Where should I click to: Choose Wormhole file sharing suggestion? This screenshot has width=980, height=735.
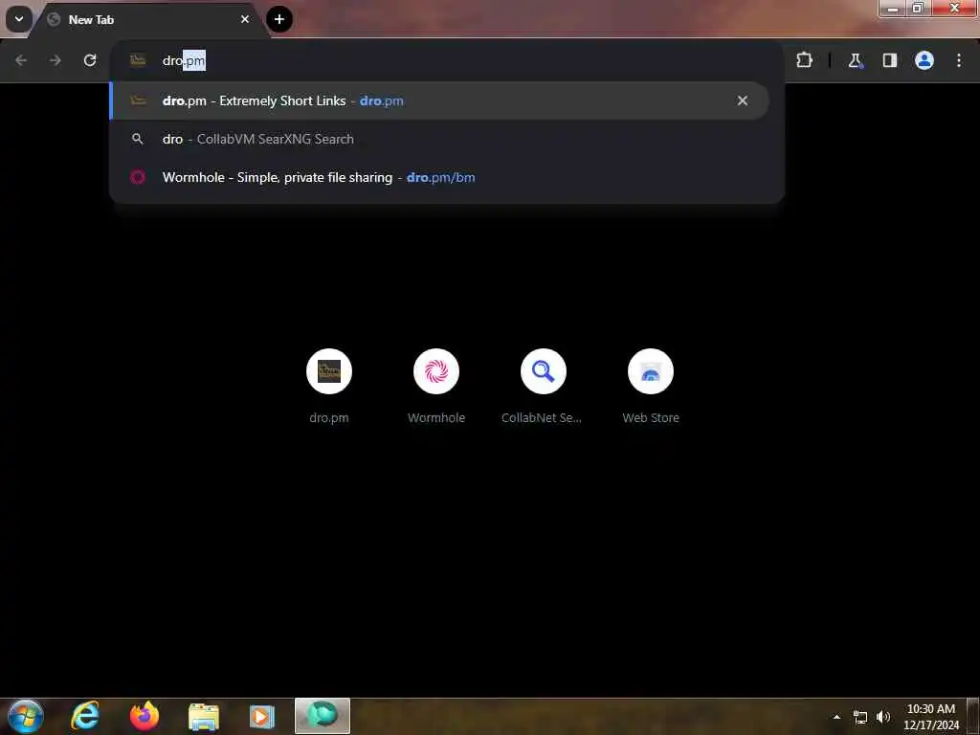click(x=438, y=177)
